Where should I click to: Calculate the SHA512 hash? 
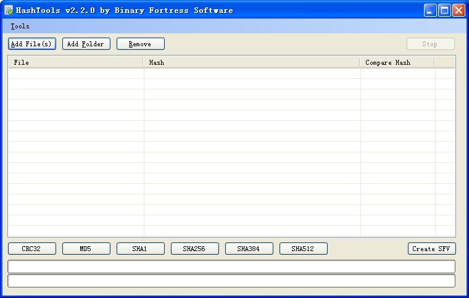click(x=303, y=249)
